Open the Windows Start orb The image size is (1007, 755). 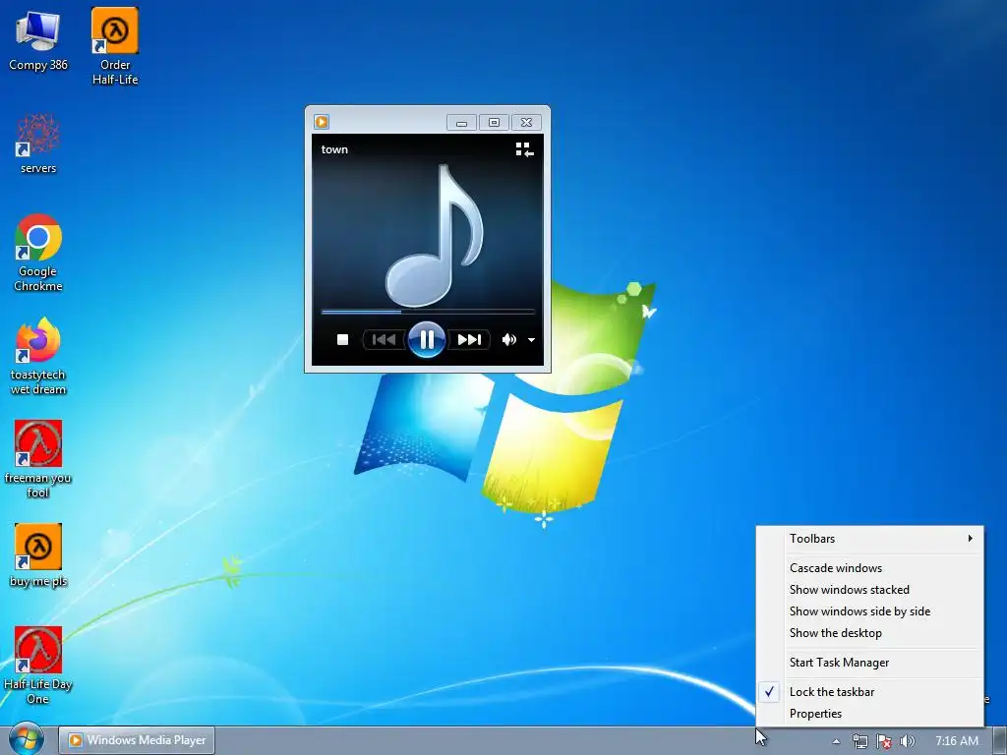pos(26,739)
